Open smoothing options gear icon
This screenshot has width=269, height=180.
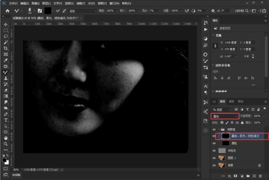[x=213, y=11]
